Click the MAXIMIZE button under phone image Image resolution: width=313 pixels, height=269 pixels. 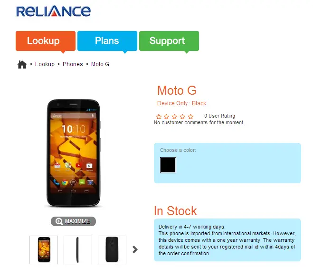pyautogui.click(x=73, y=221)
